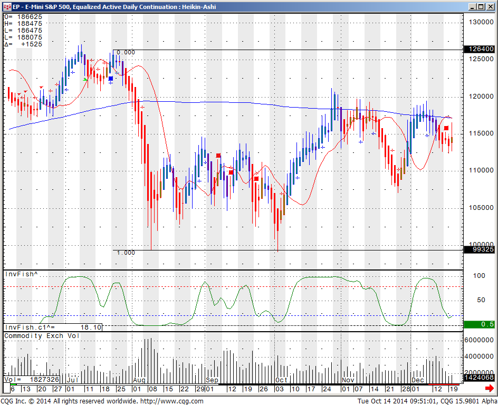Click the 0.000 Fibonacci level line label
The width and height of the screenshot is (498, 405).
(126, 53)
